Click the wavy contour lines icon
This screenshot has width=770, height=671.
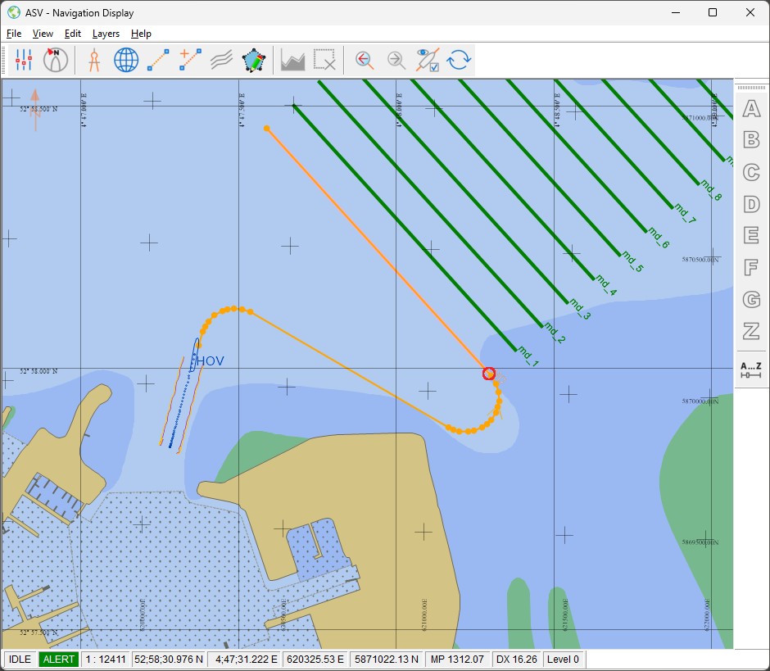tap(222, 60)
